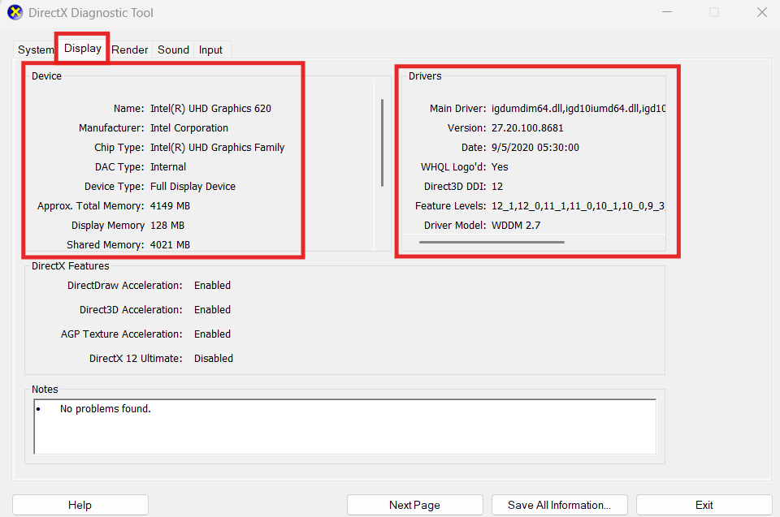Click DirectX 12 Ultimate Disabled value
This screenshot has height=517, width=780.
click(214, 359)
